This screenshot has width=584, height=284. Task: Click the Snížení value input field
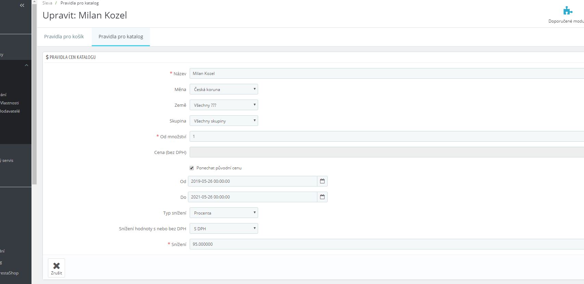387,244
